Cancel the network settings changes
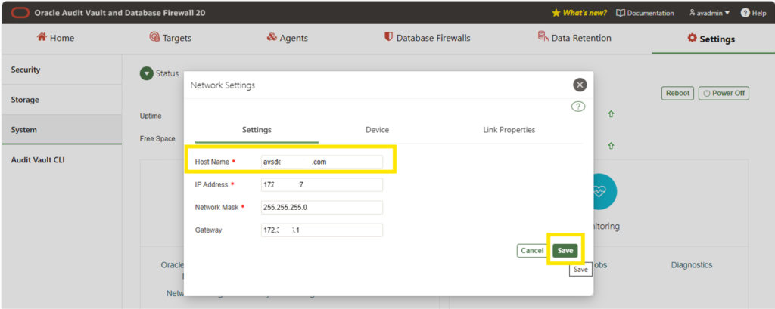The width and height of the screenshot is (775, 309). point(532,251)
